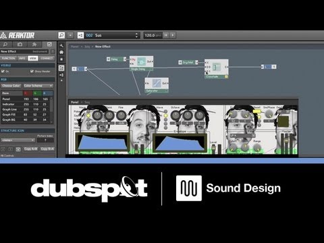Toggle the yellow Reset button
The height and width of the screenshot is (243, 324).
(x=256, y=111)
